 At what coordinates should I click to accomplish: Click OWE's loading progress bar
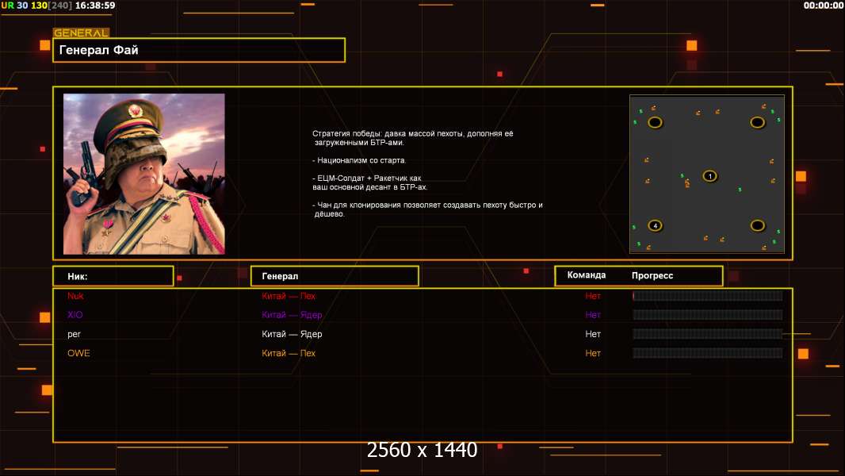tap(708, 353)
